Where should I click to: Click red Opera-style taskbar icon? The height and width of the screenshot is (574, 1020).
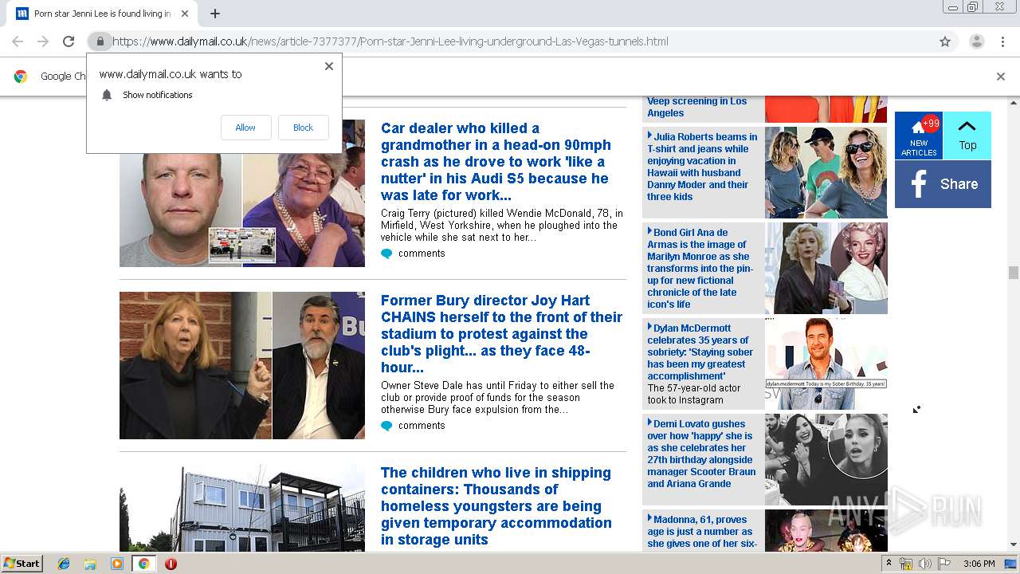pyautogui.click(x=171, y=564)
